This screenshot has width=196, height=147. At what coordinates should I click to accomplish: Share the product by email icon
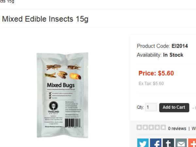(x=181, y=143)
